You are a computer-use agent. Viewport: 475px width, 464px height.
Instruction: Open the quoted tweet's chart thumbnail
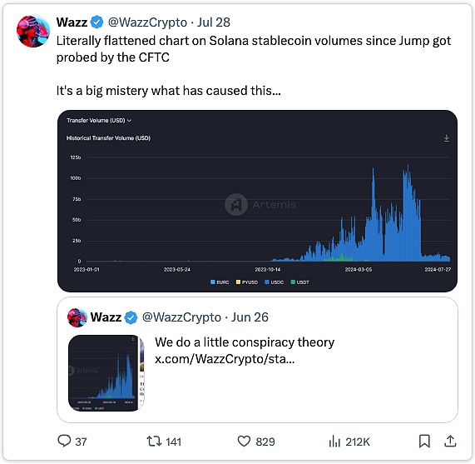(106, 373)
